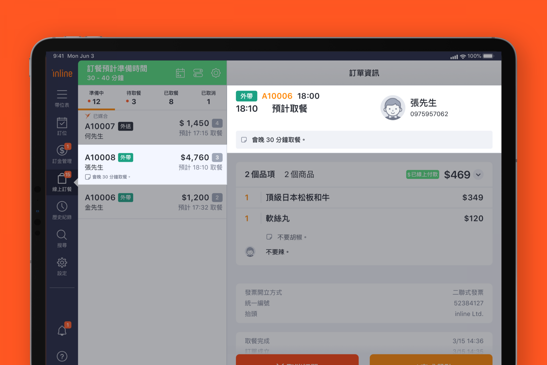Click 張先生 customer avatar
Image resolution: width=547 pixels, height=365 pixels.
tap(393, 108)
